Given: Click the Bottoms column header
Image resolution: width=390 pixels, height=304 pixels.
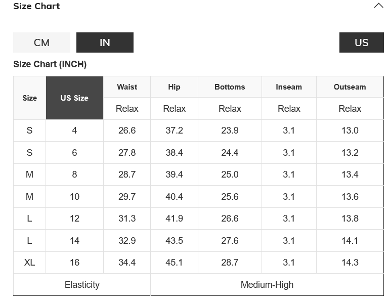Looking at the screenshot, I should point(230,87).
